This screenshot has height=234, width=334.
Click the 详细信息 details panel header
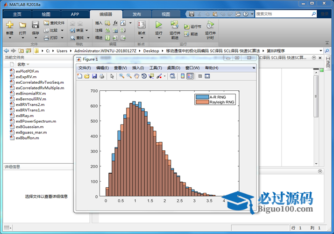[38, 167]
